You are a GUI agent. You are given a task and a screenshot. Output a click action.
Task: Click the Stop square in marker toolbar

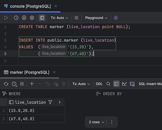coord(22,84)
